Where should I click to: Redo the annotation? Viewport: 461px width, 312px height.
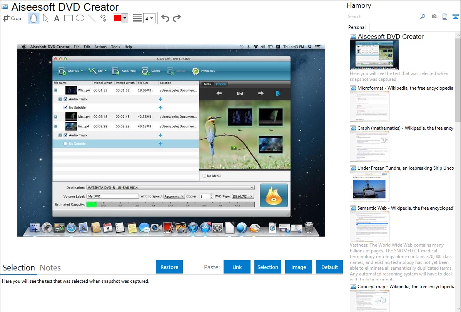click(x=177, y=18)
